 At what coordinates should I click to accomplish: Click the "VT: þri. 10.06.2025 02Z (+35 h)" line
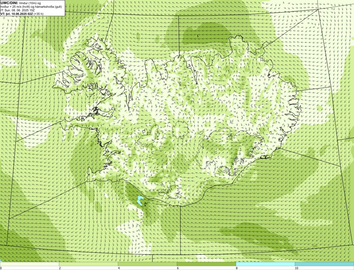point(22,14)
